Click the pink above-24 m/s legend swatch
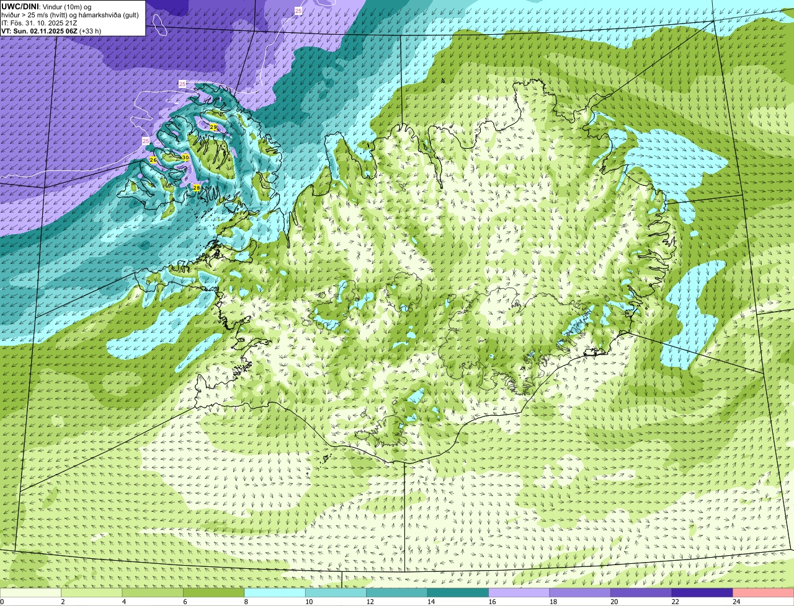794x606 pixels. [764, 592]
